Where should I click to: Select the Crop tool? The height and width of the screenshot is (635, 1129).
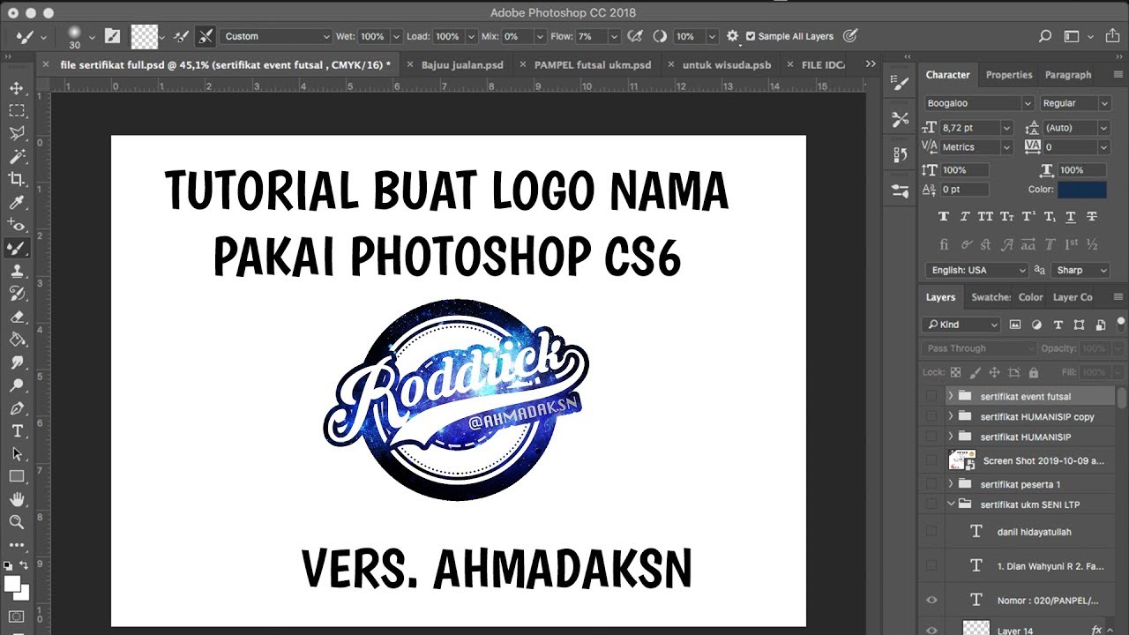pyautogui.click(x=17, y=180)
